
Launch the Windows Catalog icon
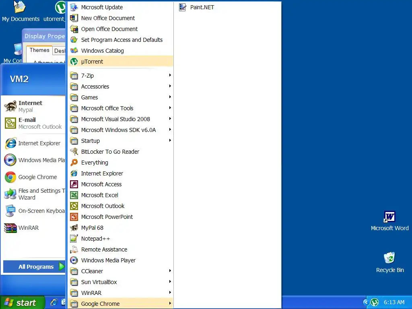[x=74, y=50]
